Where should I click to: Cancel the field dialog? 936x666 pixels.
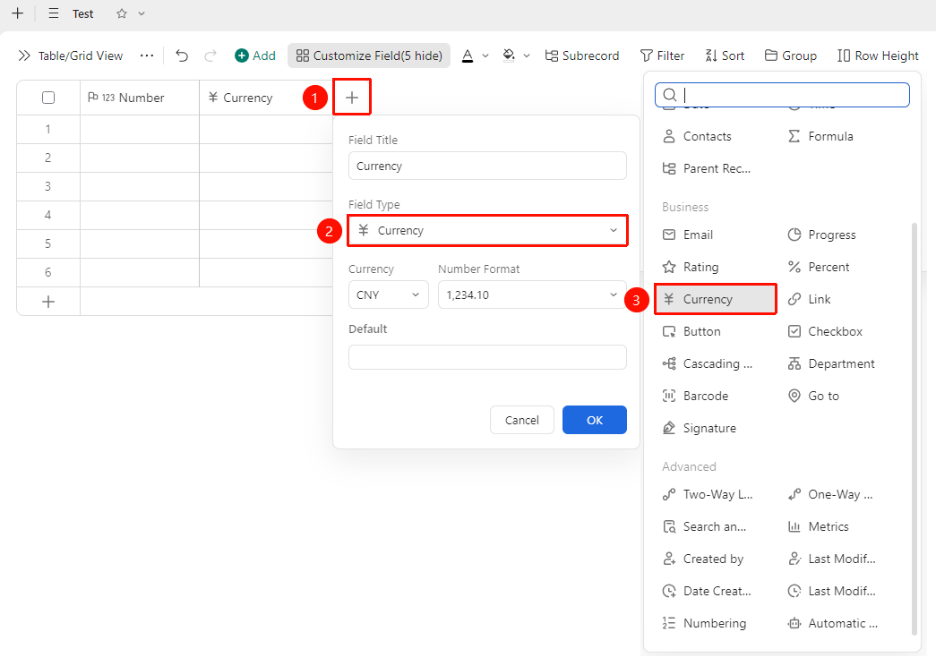521,420
